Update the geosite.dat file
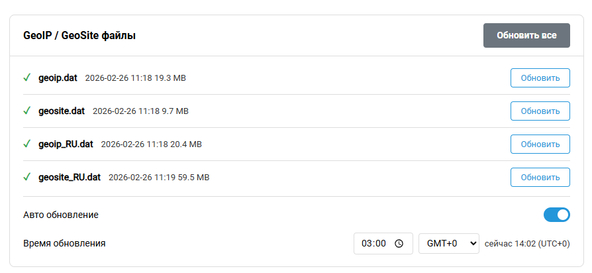The height and width of the screenshot is (273, 592). pyautogui.click(x=540, y=111)
